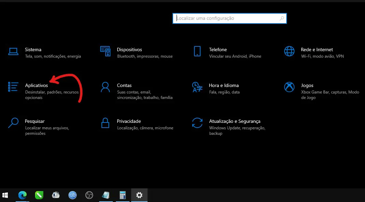Open the Jogos settings title

tap(307, 86)
